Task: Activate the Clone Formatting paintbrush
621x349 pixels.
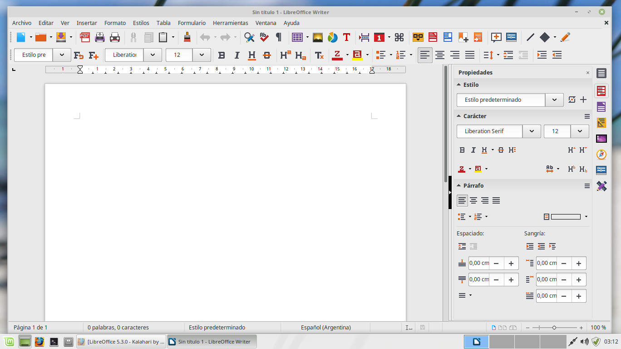Action: point(187,37)
